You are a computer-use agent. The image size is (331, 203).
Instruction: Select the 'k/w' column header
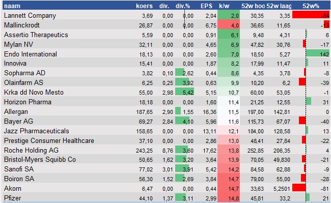point(224,6)
